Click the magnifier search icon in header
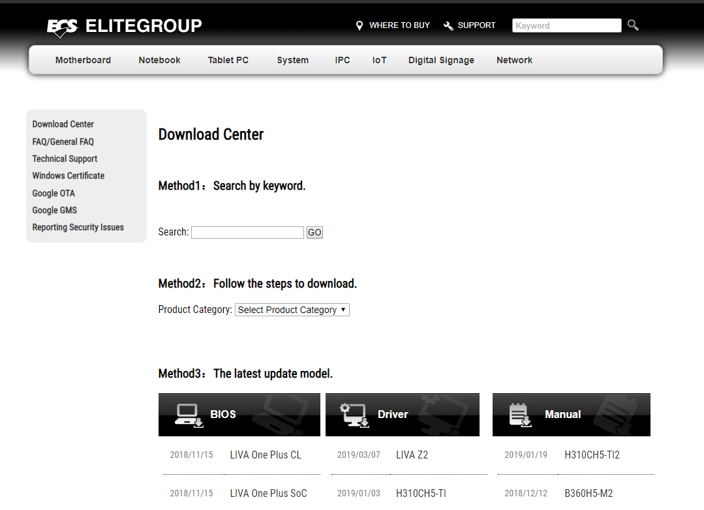The image size is (704, 510). tap(633, 25)
